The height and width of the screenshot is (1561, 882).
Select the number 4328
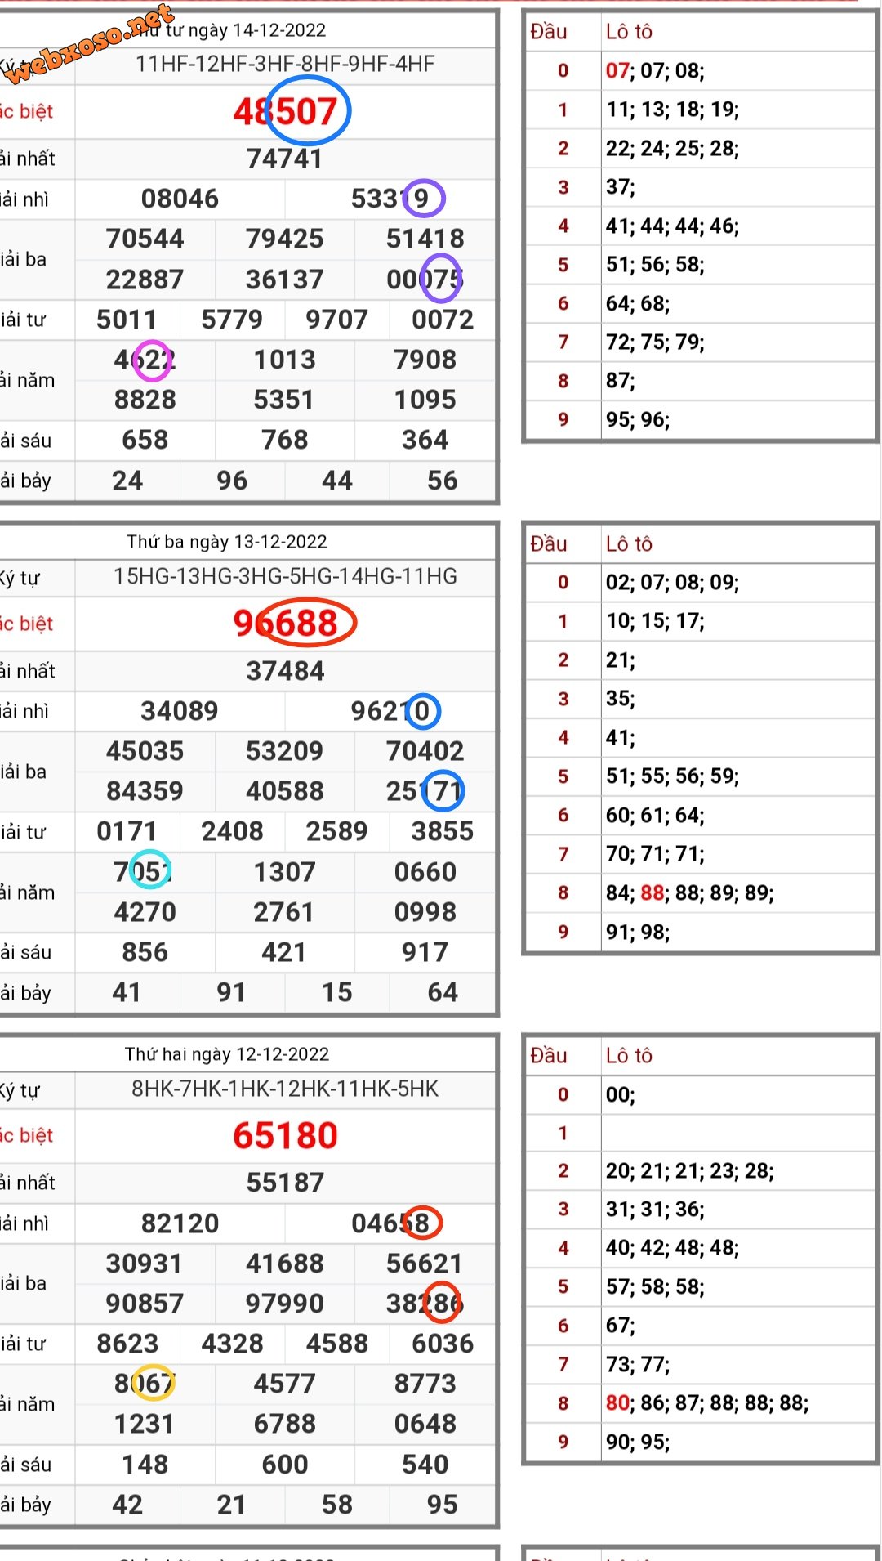(232, 1344)
